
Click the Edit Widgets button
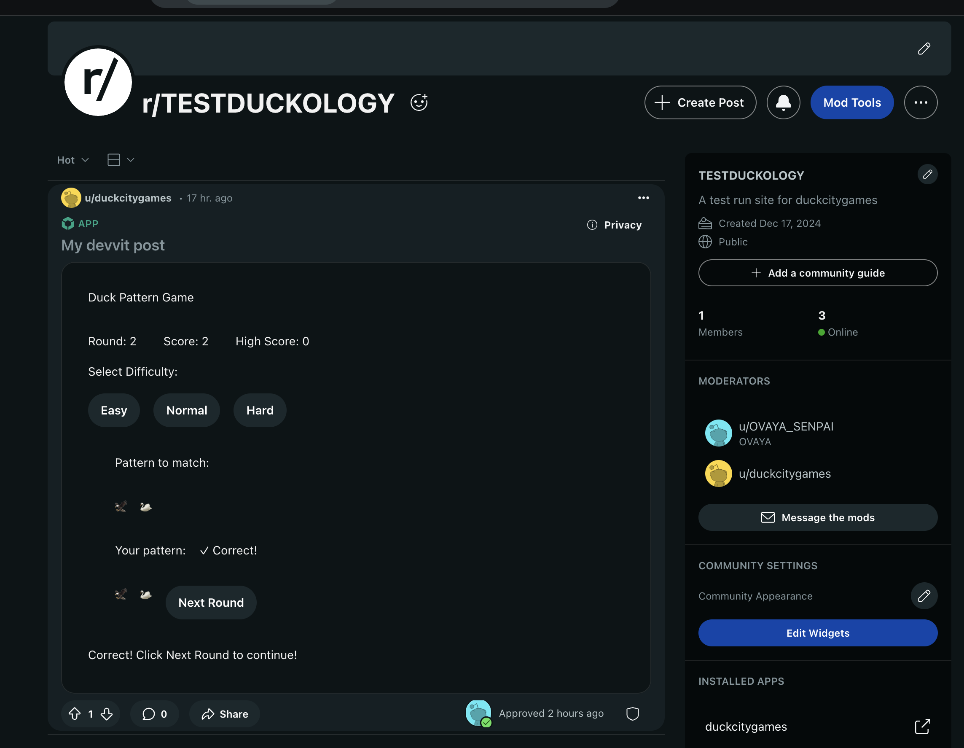coord(817,633)
